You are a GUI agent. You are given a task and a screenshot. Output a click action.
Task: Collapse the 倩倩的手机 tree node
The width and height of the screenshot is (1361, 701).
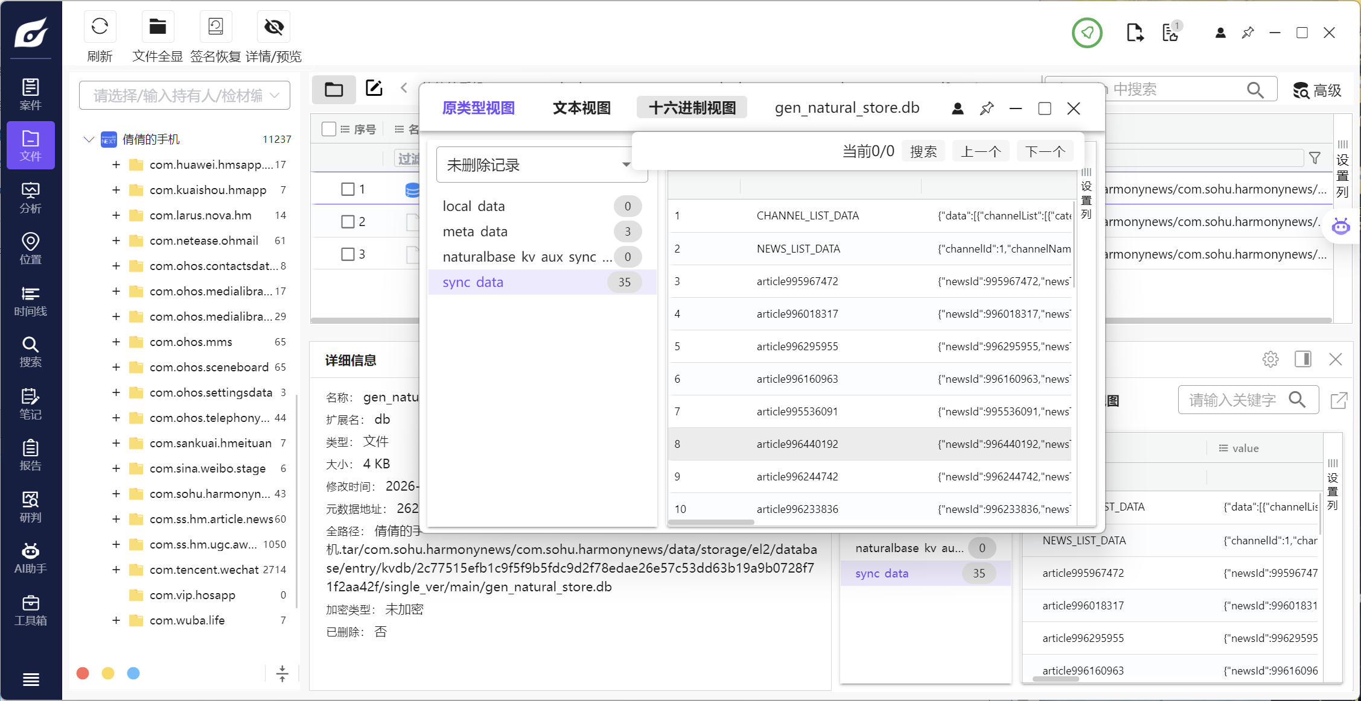pos(89,139)
